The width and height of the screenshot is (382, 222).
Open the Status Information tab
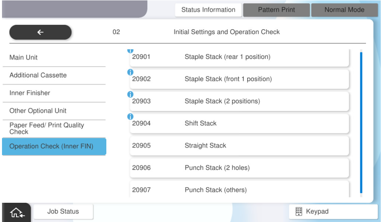[x=208, y=10]
